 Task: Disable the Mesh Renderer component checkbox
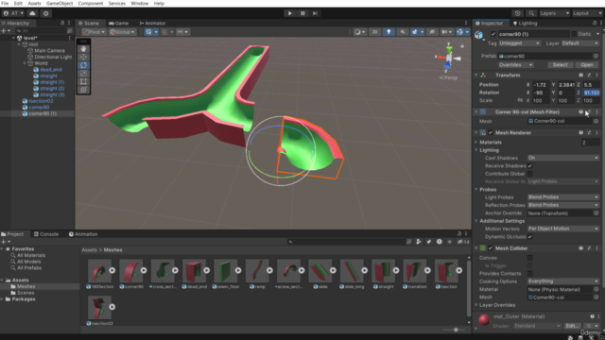tap(491, 132)
